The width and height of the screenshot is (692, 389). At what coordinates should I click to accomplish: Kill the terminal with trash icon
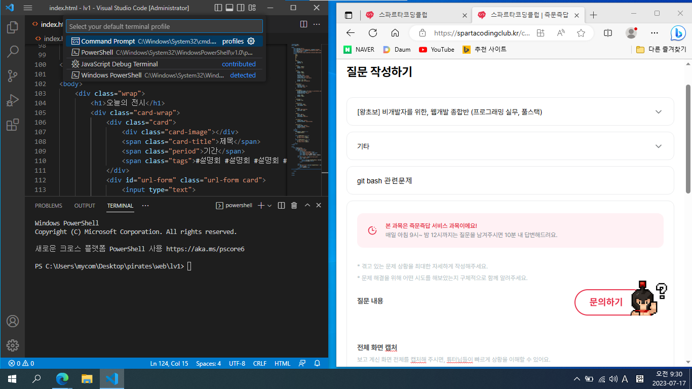[x=294, y=205]
